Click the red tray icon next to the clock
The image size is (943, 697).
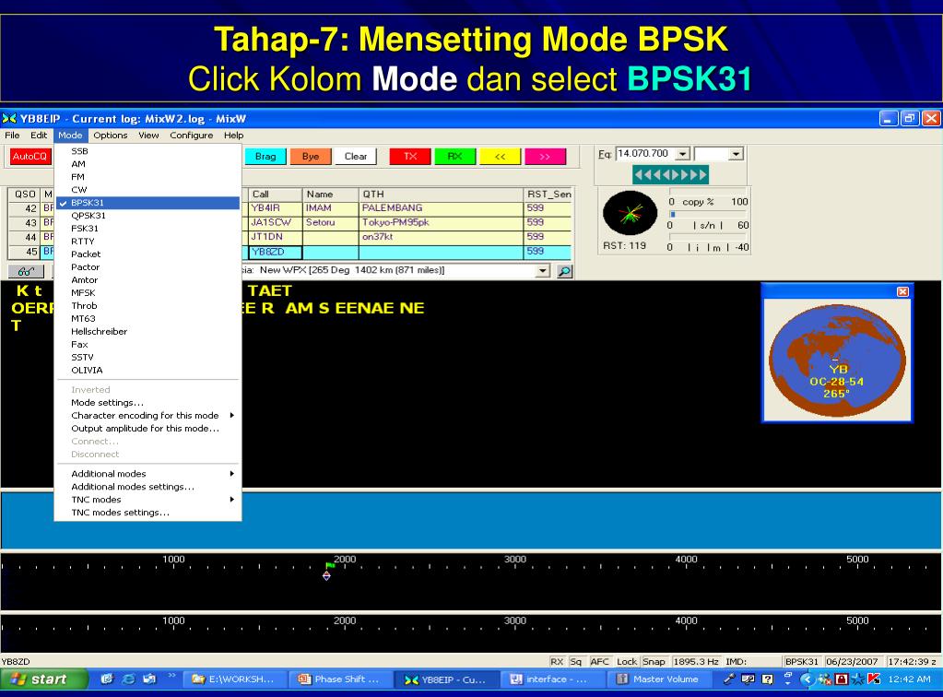coord(875,679)
